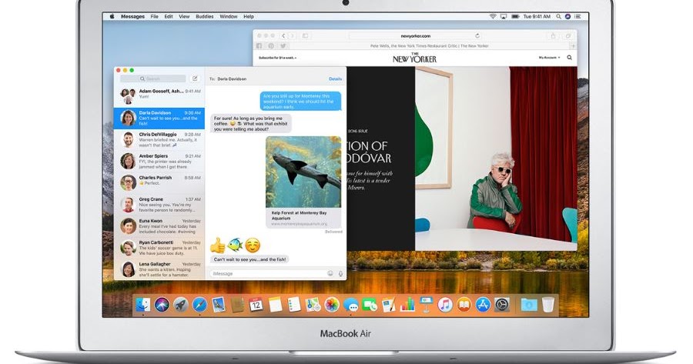Open Keynote podium icon in Dock

point(426,305)
